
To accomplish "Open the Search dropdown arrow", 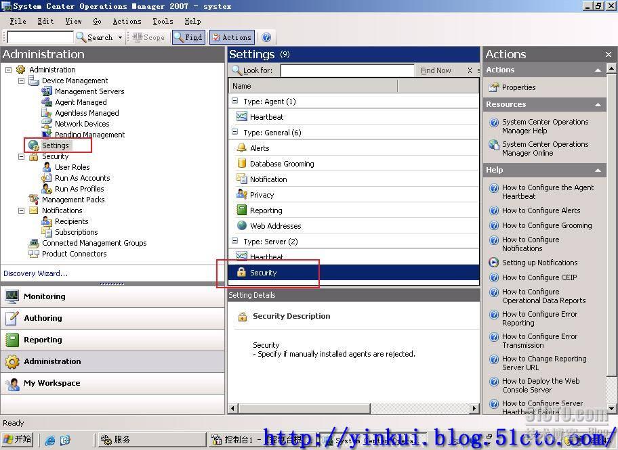I will (120, 38).
